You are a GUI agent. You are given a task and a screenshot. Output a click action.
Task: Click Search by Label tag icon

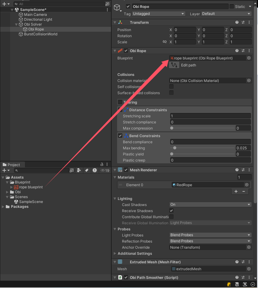click(87, 170)
